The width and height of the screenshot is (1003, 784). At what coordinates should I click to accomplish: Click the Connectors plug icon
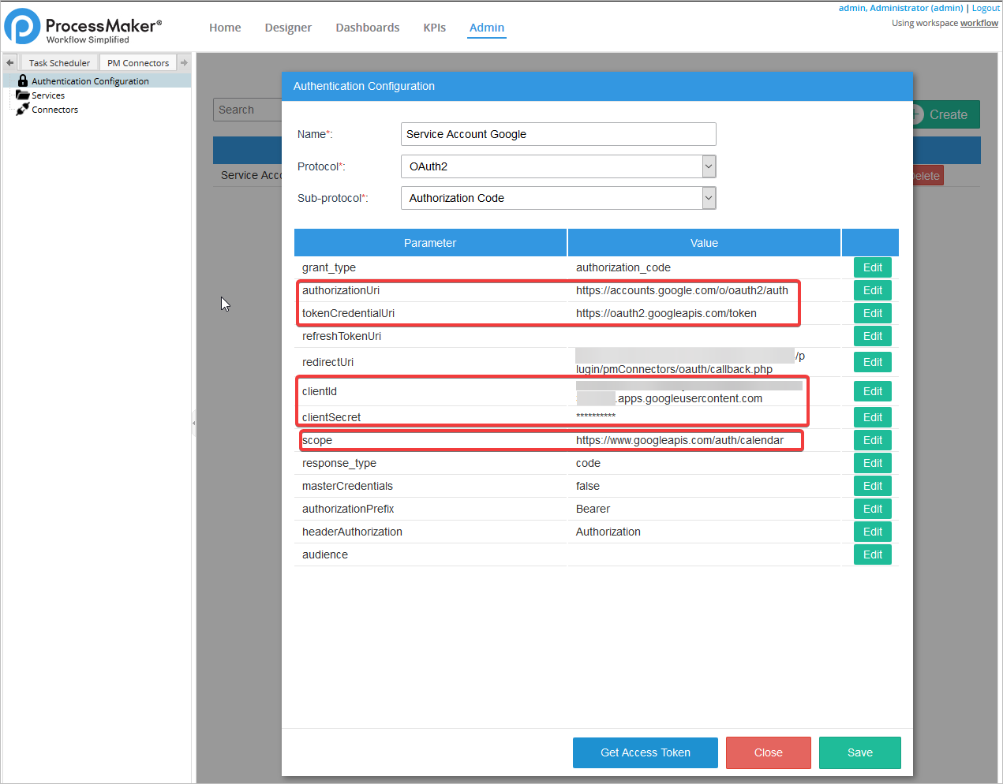pyautogui.click(x=23, y=109)
